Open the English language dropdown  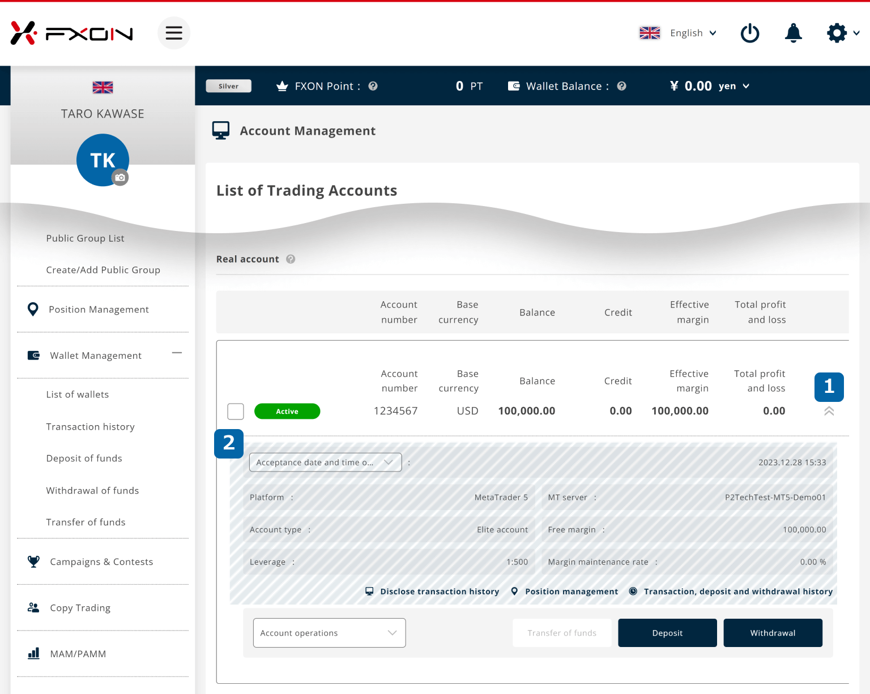(x=693, y=33)
